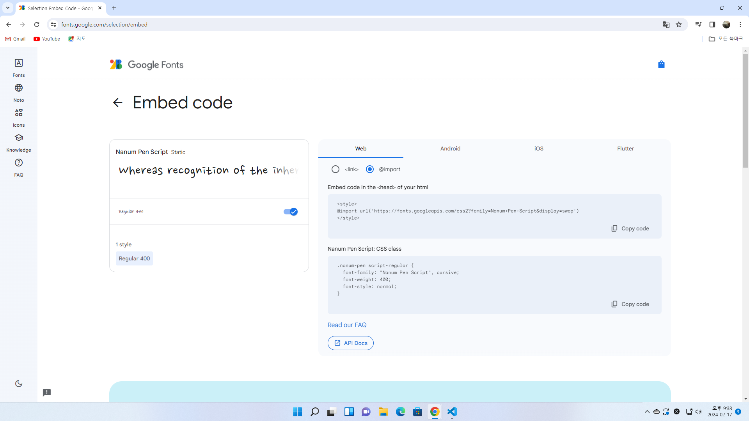
Task: Open the API Docs button
Action: coord(350,343)
